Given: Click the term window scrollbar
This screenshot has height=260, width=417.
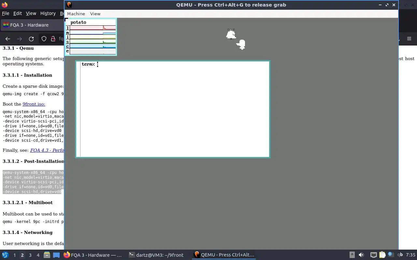Looking at the screenshot, I should (79, 109).
